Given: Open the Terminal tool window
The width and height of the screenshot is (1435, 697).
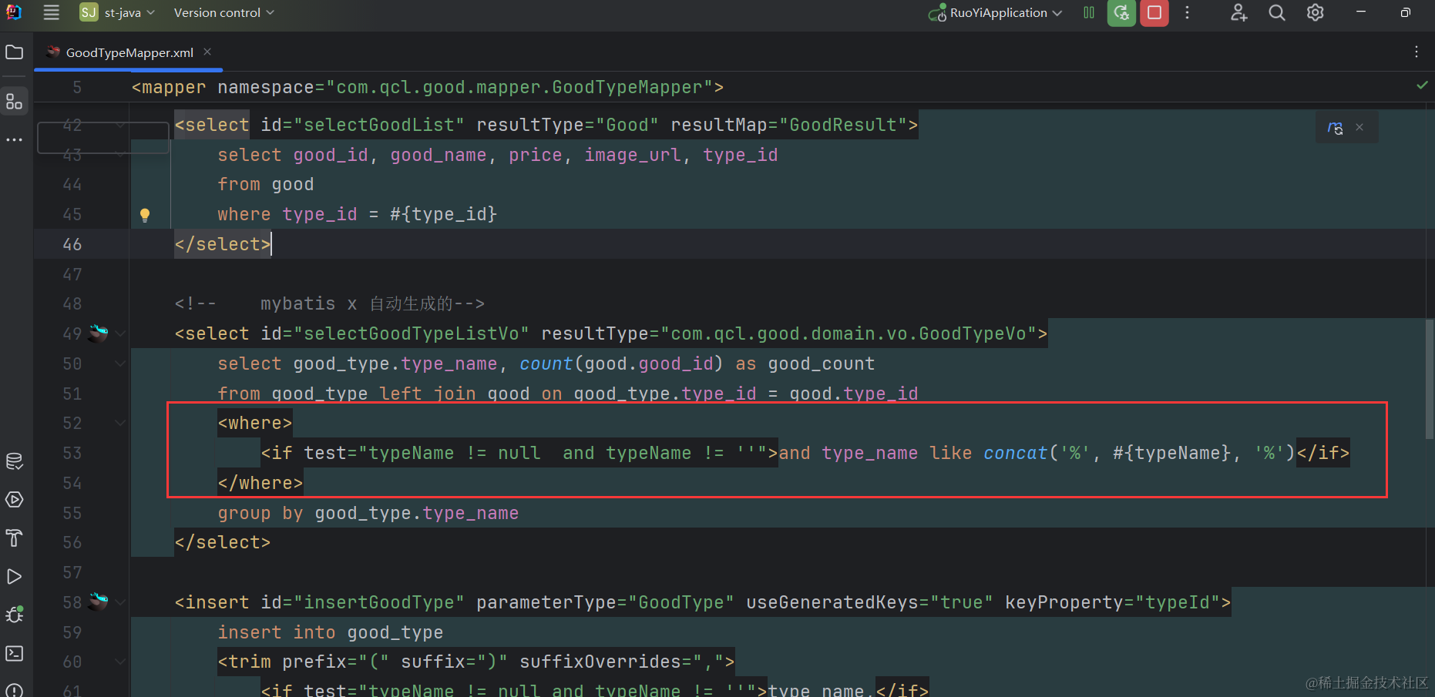Looking at the screenshot, I should tap(14, 653).
